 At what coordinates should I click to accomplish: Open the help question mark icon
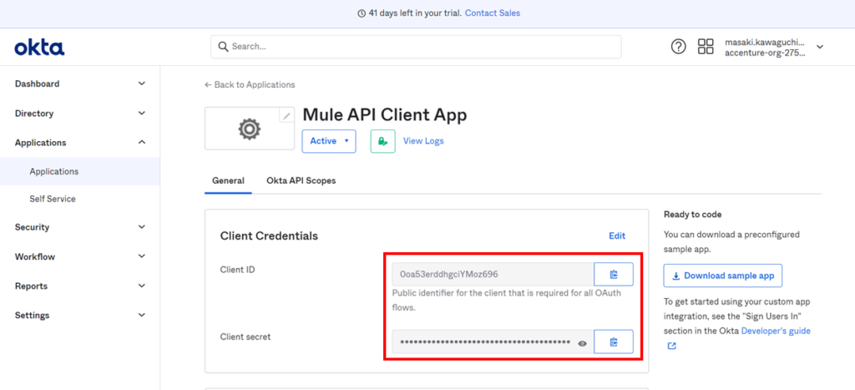679,47
